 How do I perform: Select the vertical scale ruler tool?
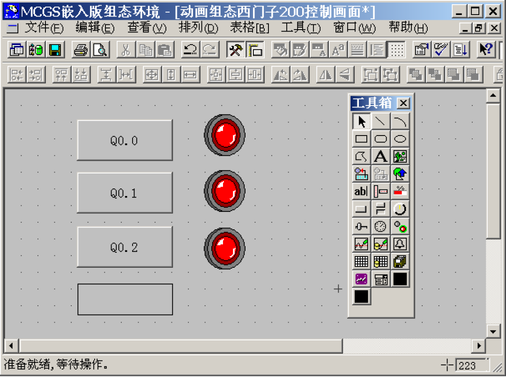pos(381,191)
